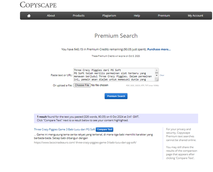Screen dimensions: 213x172
Task: Go to the Copyscape home icon
Action: 29,16
